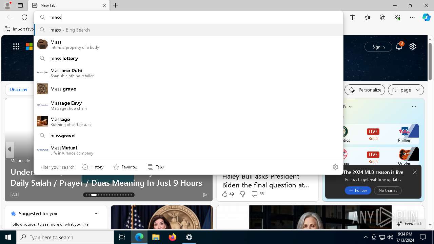Choose the mass lottery suggestion
Viewport: 434px width, 244px height.
[189, 58]
